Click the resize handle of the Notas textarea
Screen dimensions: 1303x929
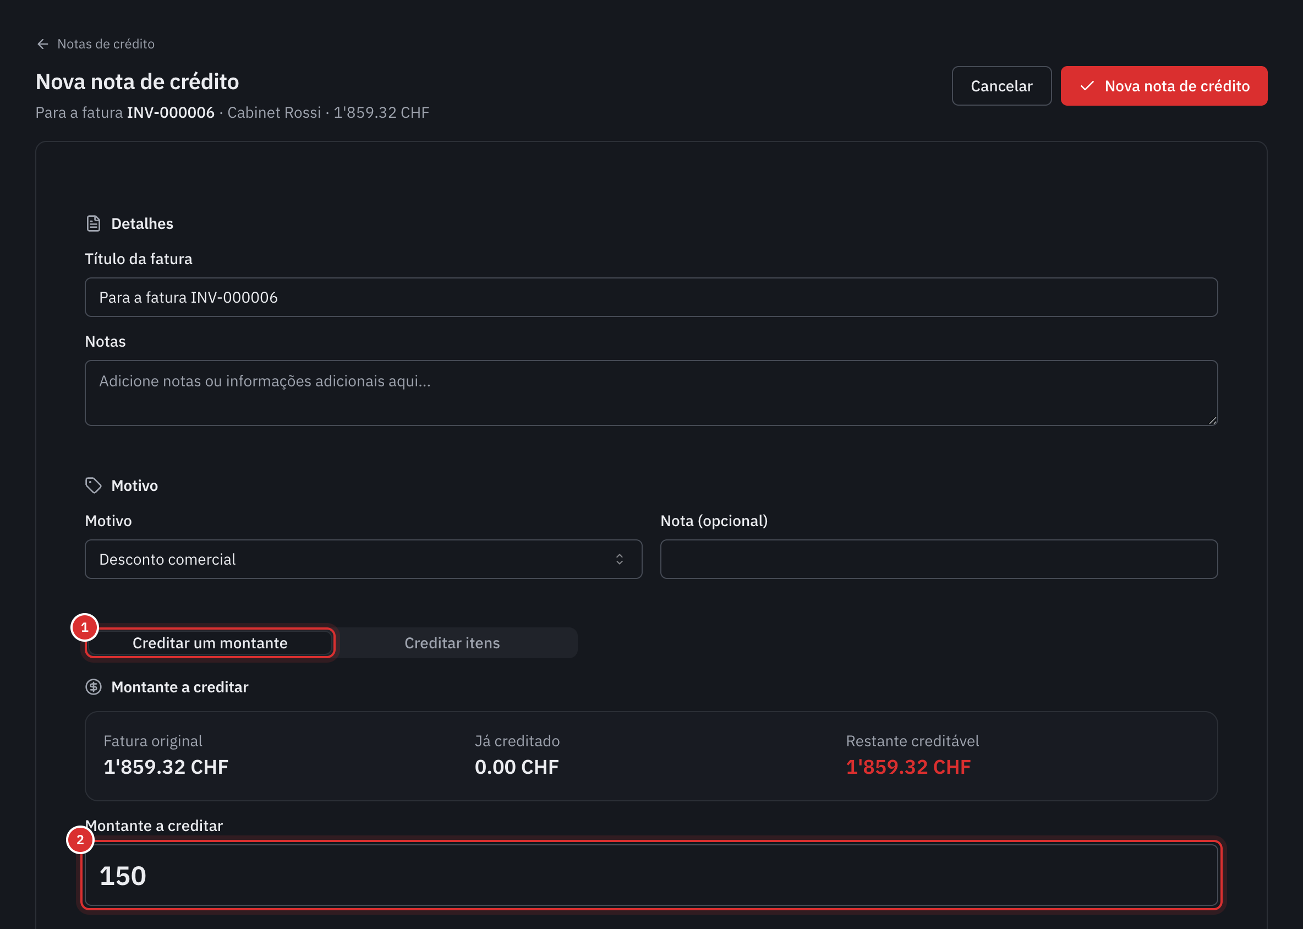[x=1212, y=420]
